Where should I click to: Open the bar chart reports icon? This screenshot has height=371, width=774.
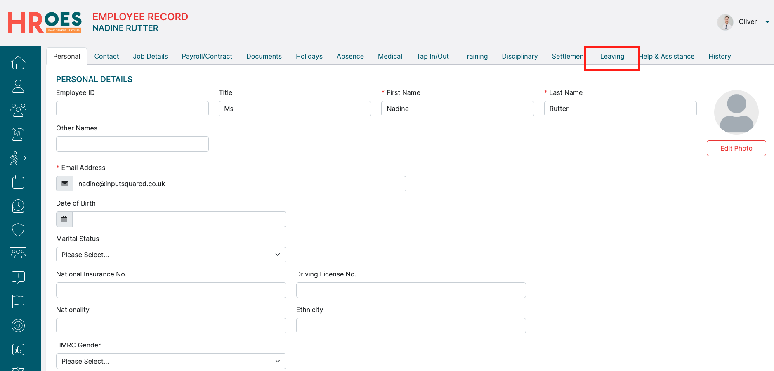[18, 350]
